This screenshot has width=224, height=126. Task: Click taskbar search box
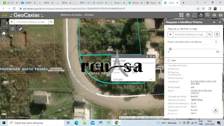point(36,123)
